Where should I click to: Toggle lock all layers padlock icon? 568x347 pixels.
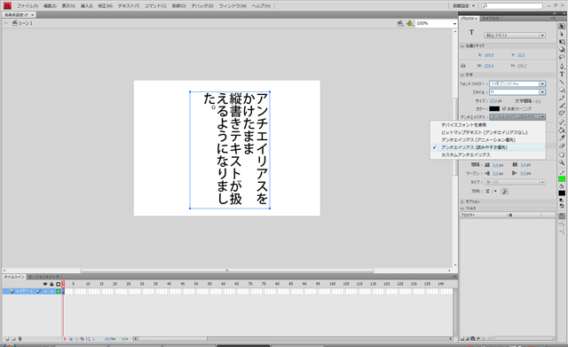pyautogui.click(x=51, y=284)
